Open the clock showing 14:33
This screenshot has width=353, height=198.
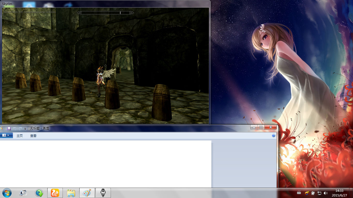point(339,193)
